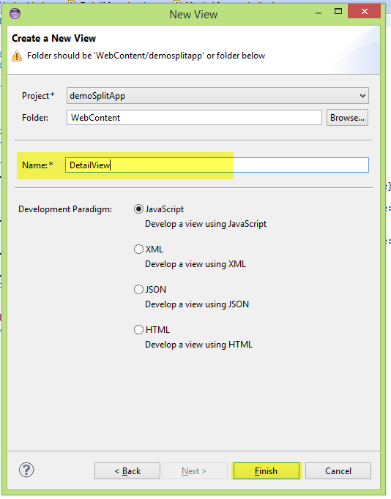Click the warning triangle icon
The image size is (391, 499).
point(17,56)
